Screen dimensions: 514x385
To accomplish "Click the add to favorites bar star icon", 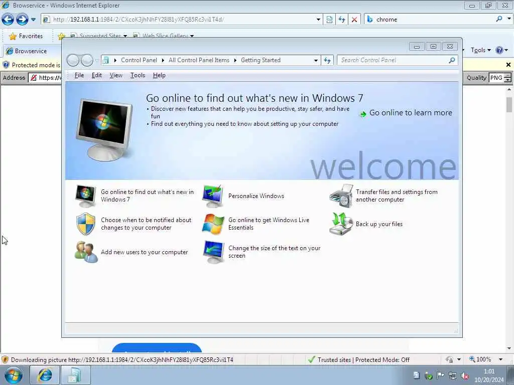I will click(61, 36).
